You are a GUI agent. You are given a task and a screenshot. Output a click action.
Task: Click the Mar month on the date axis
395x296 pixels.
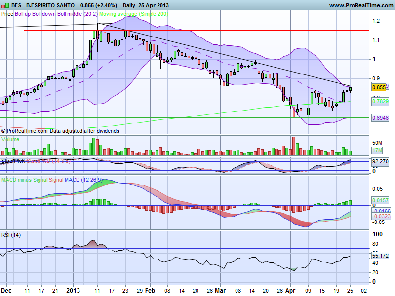pos(220,291)
